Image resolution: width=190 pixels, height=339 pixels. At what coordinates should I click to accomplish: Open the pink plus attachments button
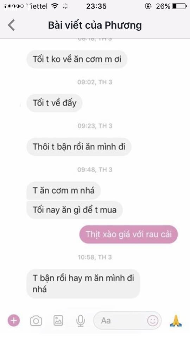click(x=14, y=320)
